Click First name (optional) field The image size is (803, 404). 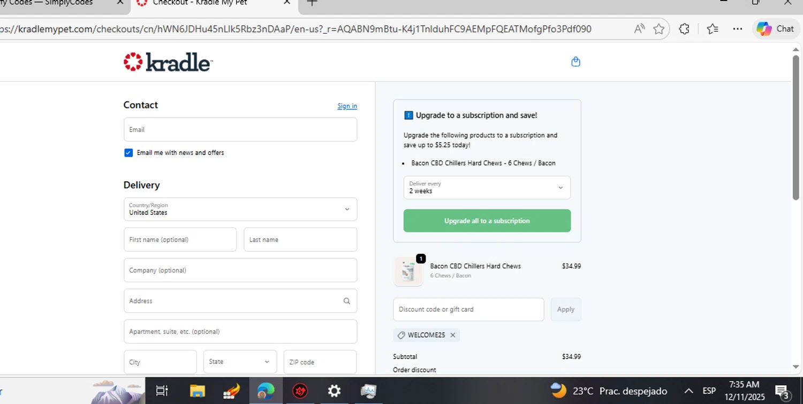coord(180,239)
